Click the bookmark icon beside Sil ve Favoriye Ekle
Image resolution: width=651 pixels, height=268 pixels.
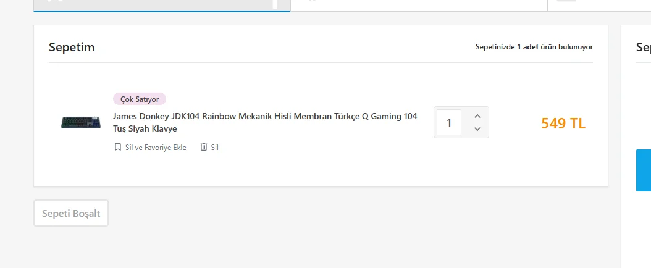117,147
